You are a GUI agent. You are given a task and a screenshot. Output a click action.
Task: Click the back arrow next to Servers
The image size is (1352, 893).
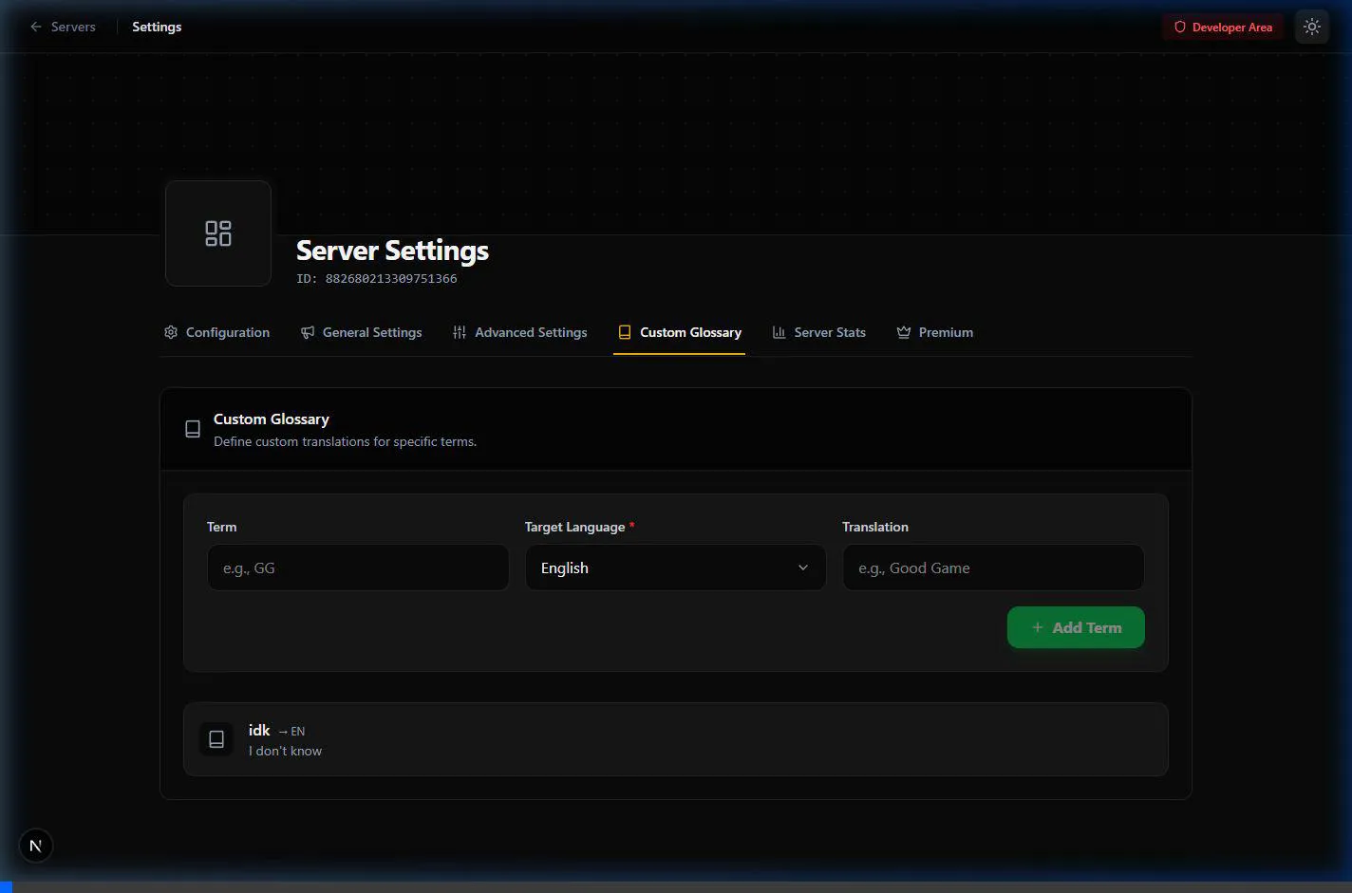[36, 28]
